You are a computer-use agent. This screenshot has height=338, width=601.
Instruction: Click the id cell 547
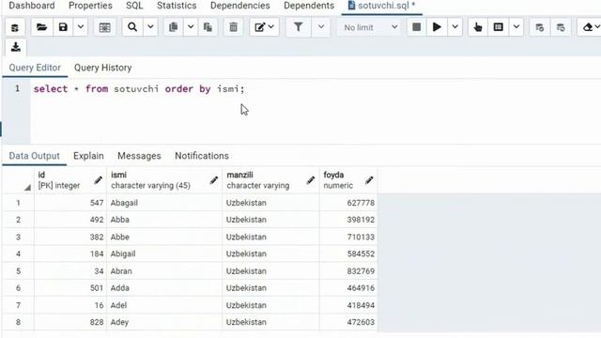[x=70, y=203]
